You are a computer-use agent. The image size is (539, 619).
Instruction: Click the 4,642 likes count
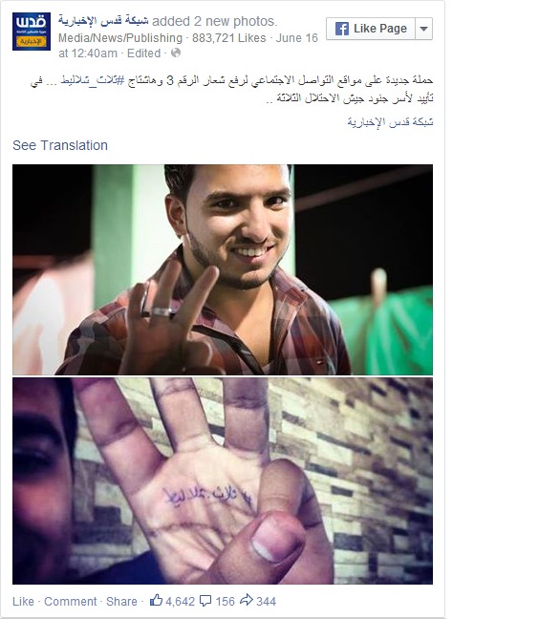point(180,601)
